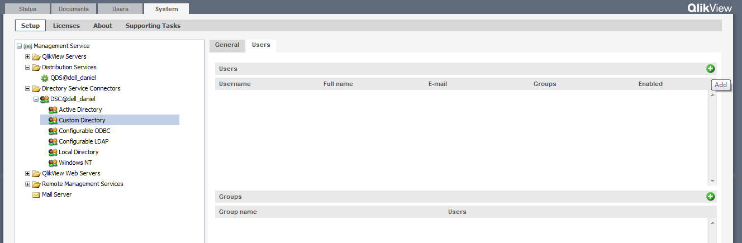This screenshot has height=243, width=742.
Task: Go to the Licenses sub-tab
Action: (x=66, y=26)
